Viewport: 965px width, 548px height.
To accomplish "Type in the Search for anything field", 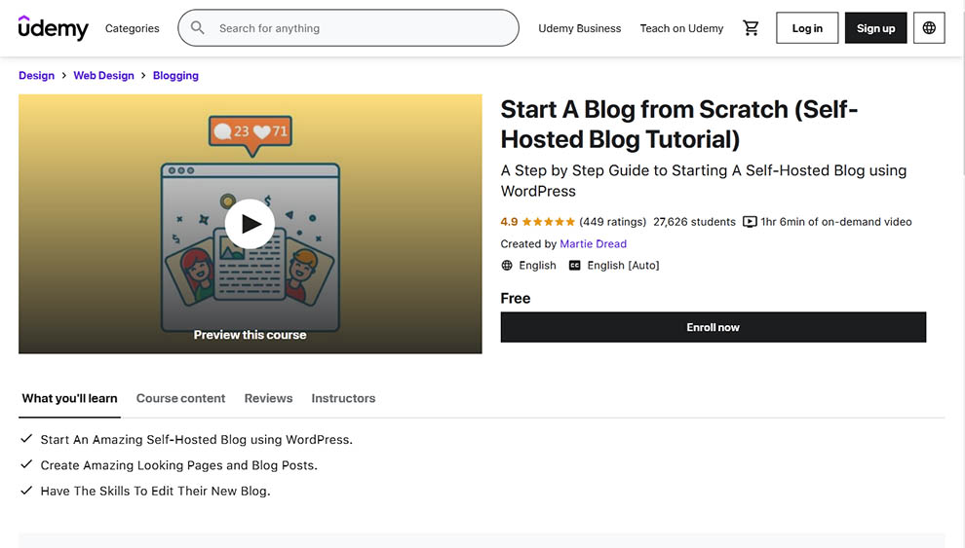I will (x=361, y=28).
